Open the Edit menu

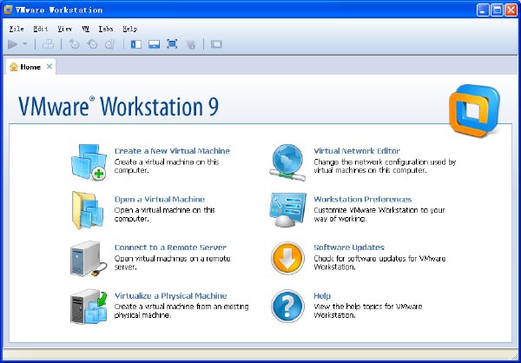tap(41, 29)
